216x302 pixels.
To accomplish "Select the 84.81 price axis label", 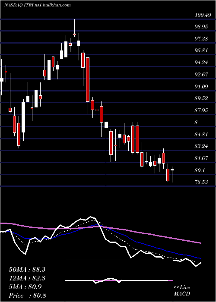I will (x=201, y=134).
